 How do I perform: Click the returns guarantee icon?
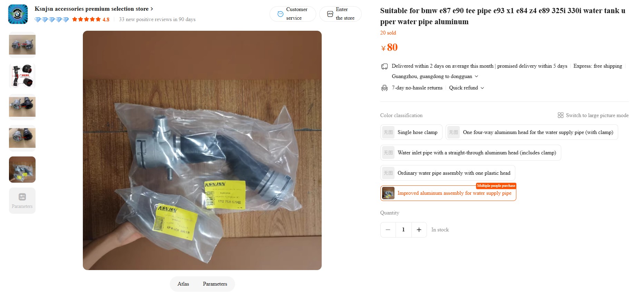385,88
